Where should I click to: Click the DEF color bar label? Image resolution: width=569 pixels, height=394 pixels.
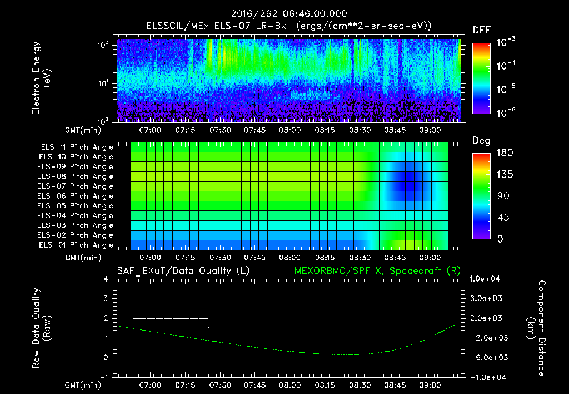[x=482, y=30]
